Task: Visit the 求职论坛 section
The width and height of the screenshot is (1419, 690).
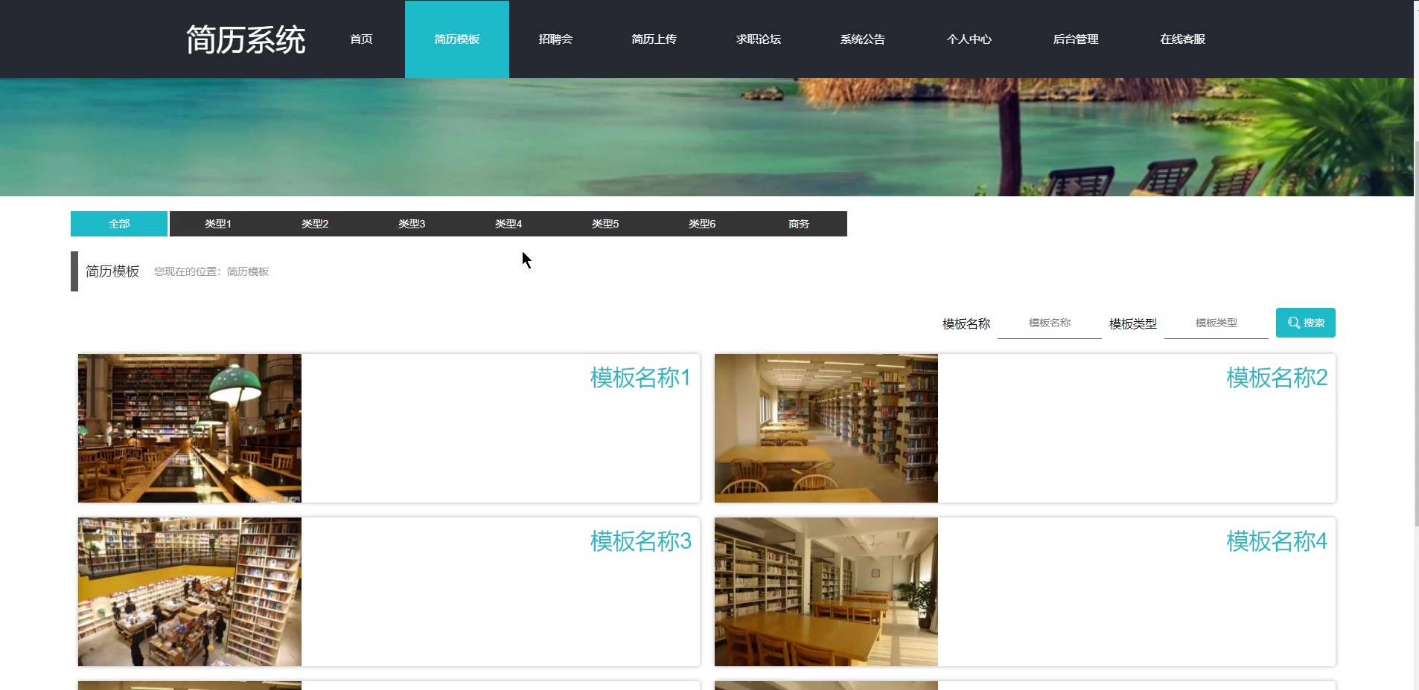Action: (x=758, y=39)
